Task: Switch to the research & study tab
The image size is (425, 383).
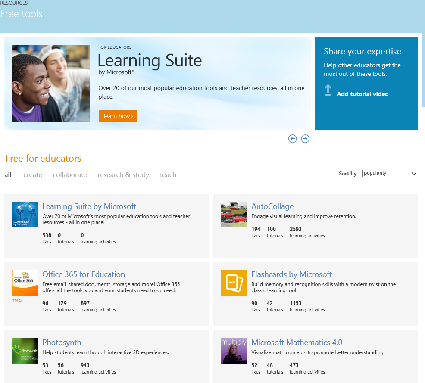Action: pos(123,175)
